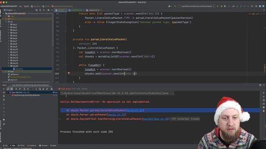The image size is (266, 149).
Task: Open the user account dropdown in toolbar
Action: 170,6
